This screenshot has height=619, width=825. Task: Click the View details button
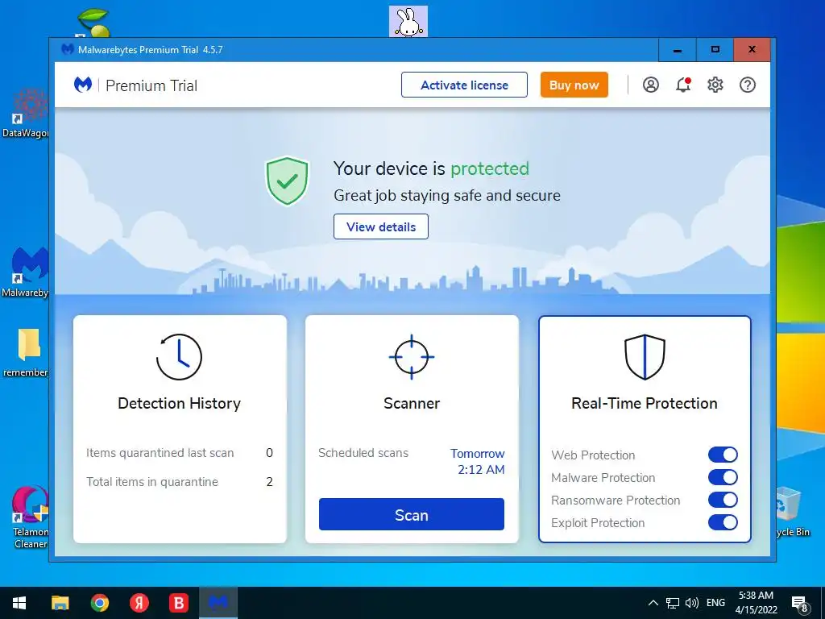point(381,226)
